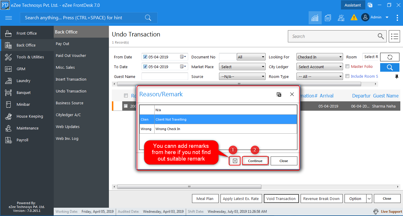
Task: Click the blue search filter button
Action: pos(390,67)
